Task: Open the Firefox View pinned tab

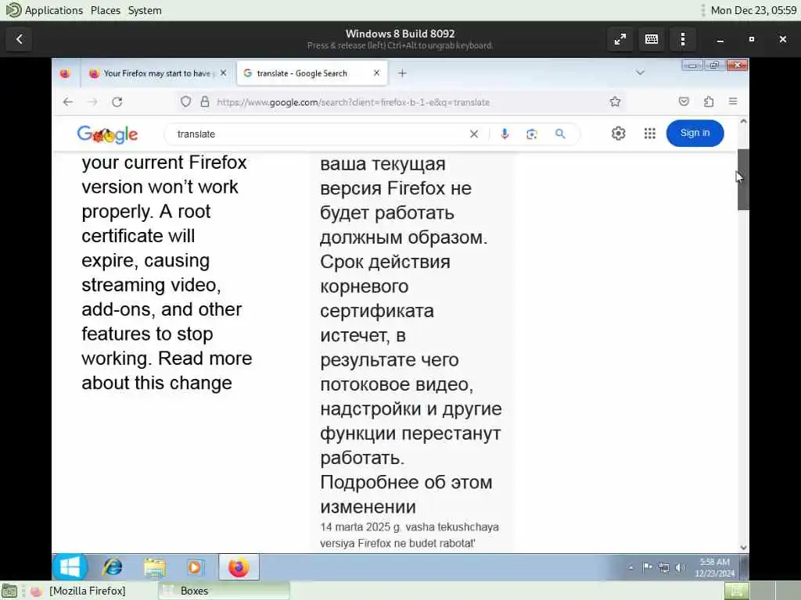Action: [65, 73]
